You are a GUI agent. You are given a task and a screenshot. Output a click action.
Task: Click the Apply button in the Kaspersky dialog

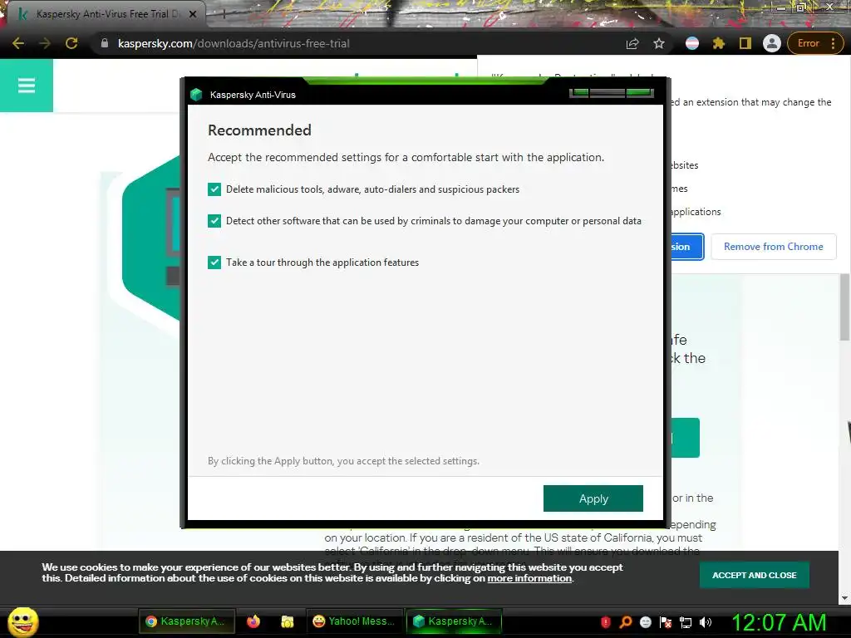(x=593, y=498)
